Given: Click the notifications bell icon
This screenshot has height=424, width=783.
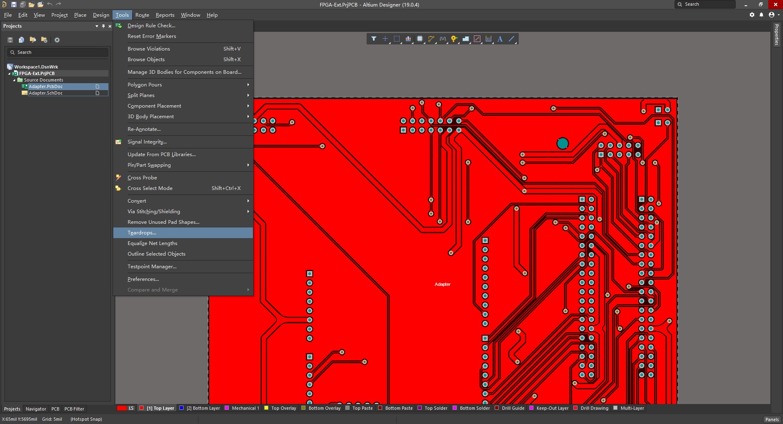Looking at the screenshot, I should (761, 15).
